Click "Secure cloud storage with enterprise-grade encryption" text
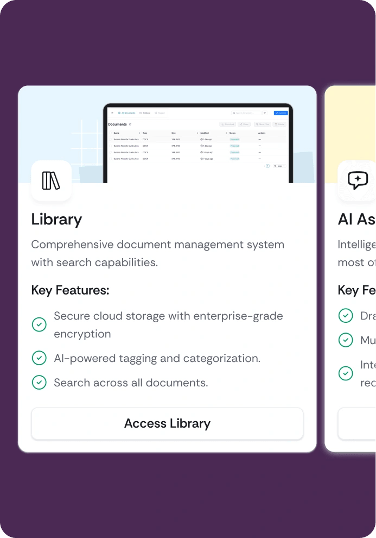The image size is (376, 538). point(168,324)
